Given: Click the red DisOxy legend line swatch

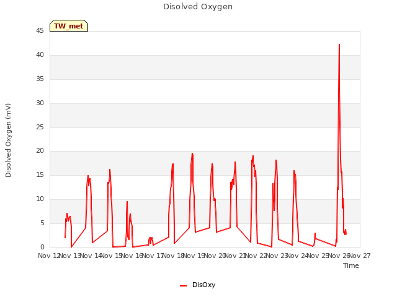Looking at the screenshot, I should 184,286.
